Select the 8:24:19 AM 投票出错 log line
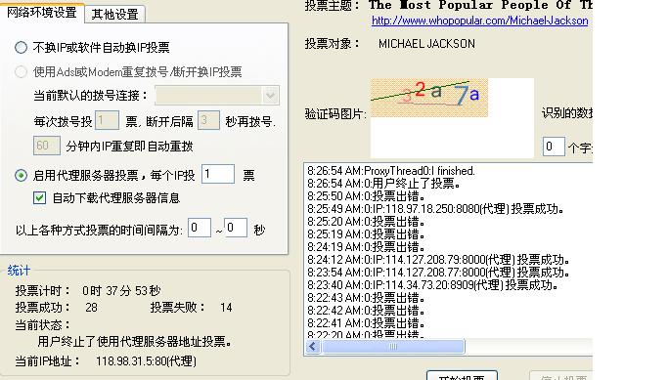Viewport: 668px width, 380px height. tap(366, 247)
